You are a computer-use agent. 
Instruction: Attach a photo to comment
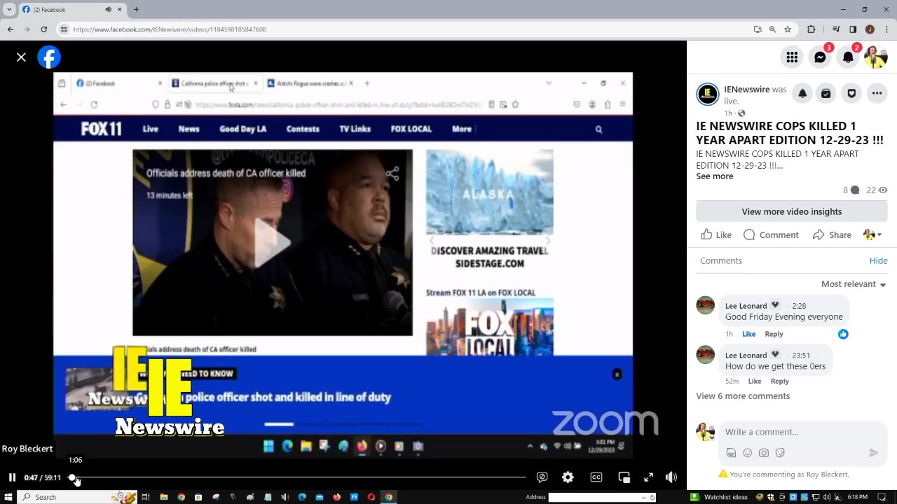764,453
